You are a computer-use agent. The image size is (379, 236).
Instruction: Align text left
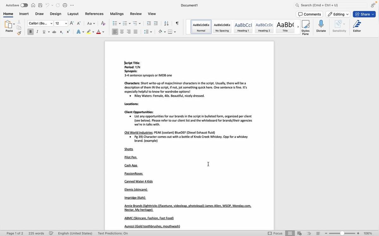coord(115,32)
